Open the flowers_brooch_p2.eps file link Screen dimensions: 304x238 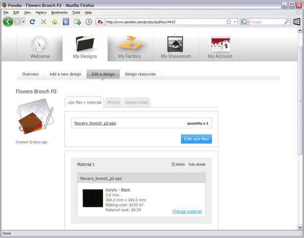coord(95,123)
